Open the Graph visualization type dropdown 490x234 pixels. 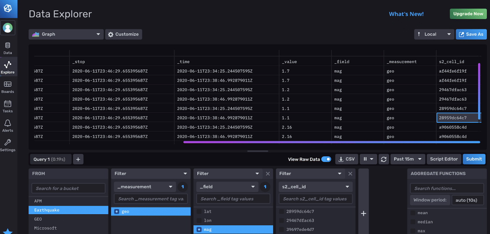click(x=66, y=34)
